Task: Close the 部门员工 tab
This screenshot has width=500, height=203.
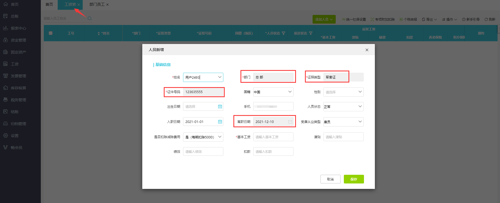Action: pyautogui.click(x=107, y=5)
